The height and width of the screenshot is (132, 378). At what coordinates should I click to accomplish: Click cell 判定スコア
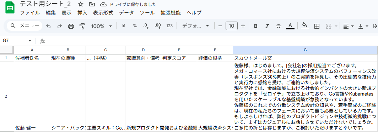pos(179,58)
